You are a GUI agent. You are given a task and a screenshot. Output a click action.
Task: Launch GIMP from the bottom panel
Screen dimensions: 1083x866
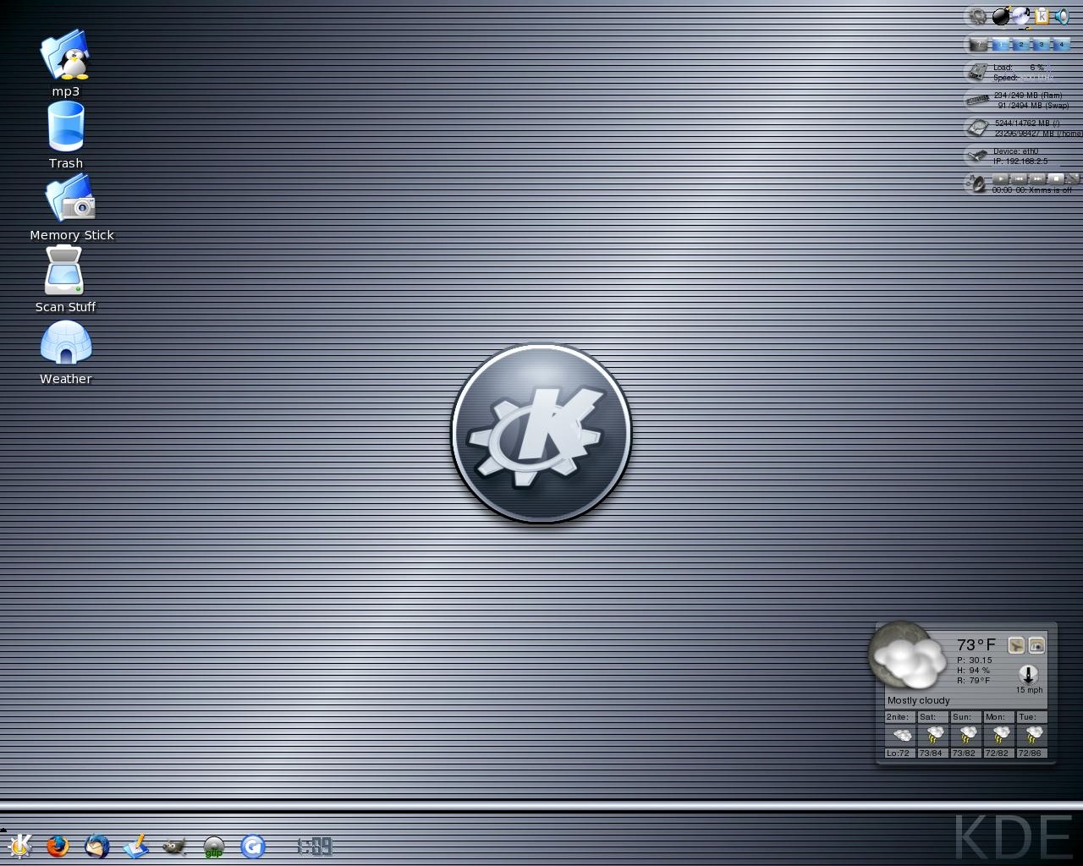pyautogui.click(x=175, y=846)
